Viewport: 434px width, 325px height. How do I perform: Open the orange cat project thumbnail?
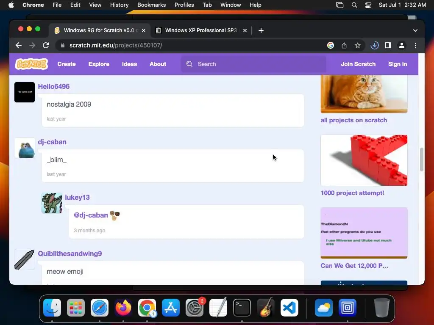(364, 94)
